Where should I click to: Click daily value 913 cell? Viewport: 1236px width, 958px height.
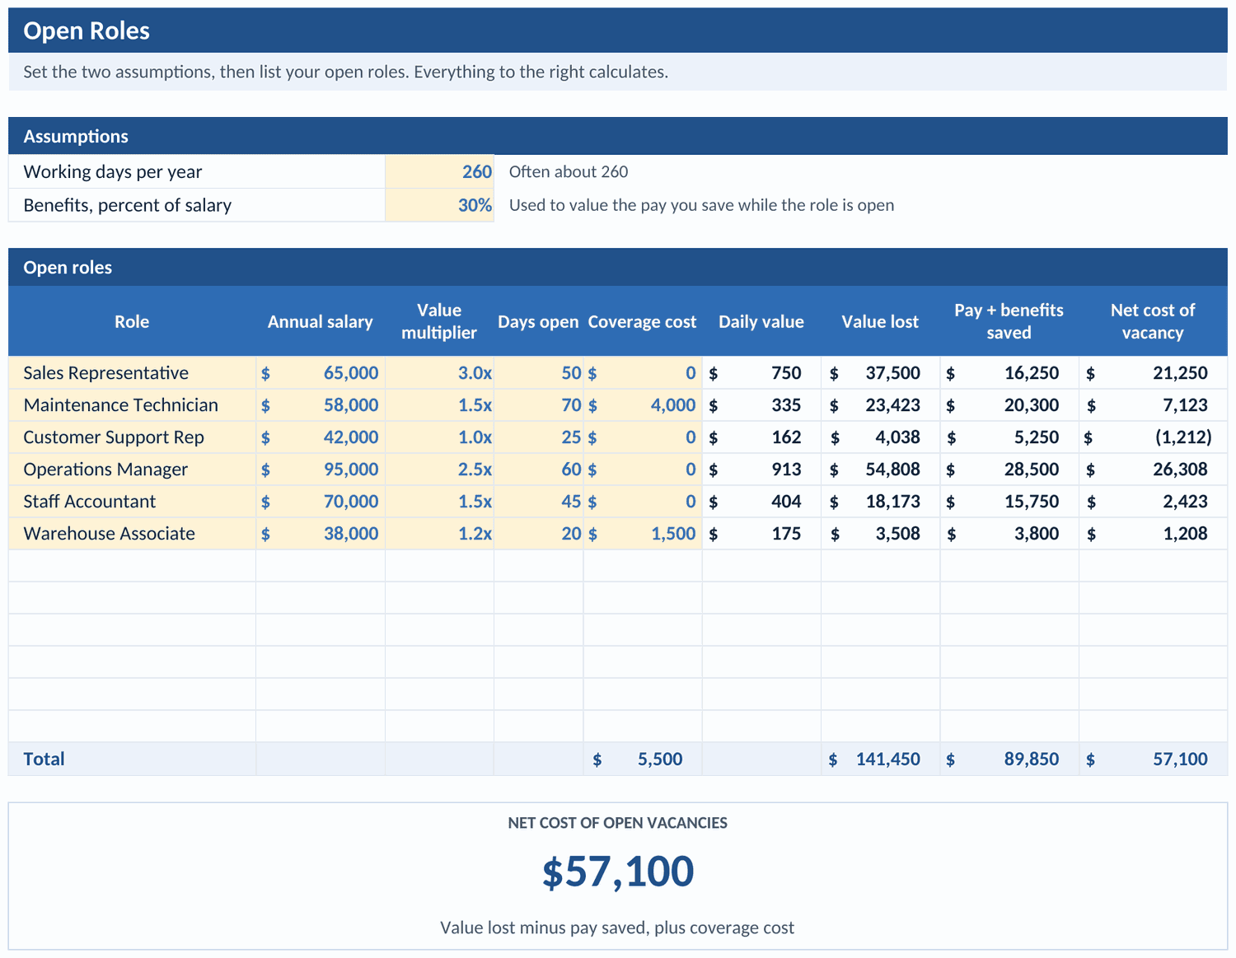click(761, 469)
